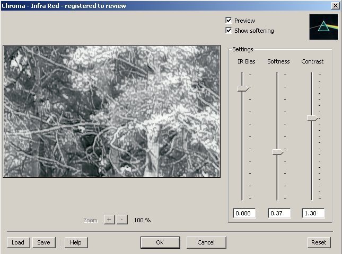Click the Contrast label

pos(312,61)
